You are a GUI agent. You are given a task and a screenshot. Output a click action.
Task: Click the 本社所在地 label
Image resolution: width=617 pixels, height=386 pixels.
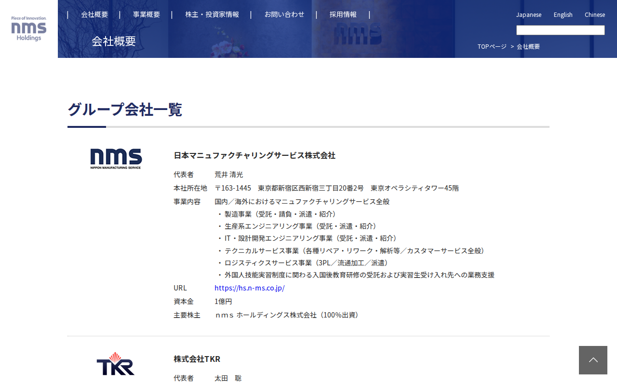pyautogui.click(x=190, y=188)
